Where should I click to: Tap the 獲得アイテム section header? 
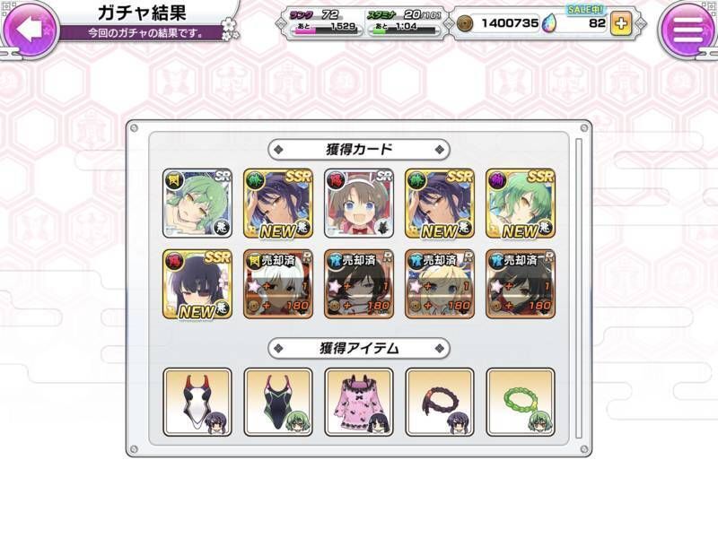(x=359, y=349)
